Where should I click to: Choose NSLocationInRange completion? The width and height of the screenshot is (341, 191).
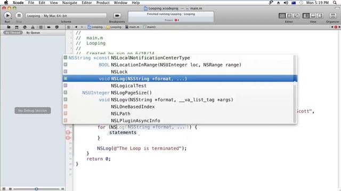pyautogui.click(x=180, y=65)
